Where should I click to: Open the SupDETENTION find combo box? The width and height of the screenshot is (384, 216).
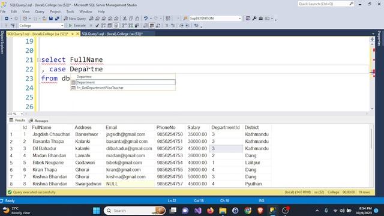215,19
